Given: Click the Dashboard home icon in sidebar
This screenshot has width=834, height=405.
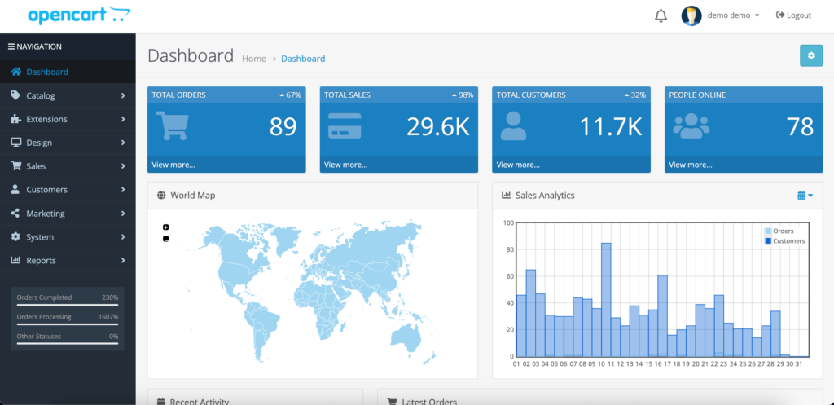Looking at the screenshot, I should tap(16, 72).
